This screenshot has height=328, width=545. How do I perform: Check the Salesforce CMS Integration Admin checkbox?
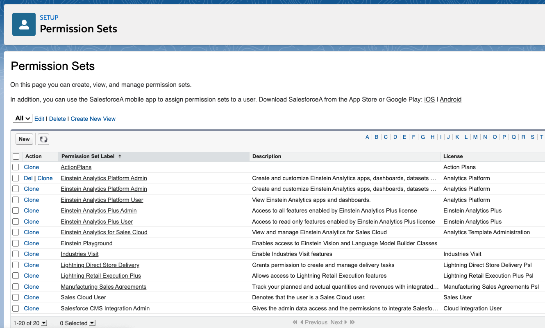click(x=16, y=308)
